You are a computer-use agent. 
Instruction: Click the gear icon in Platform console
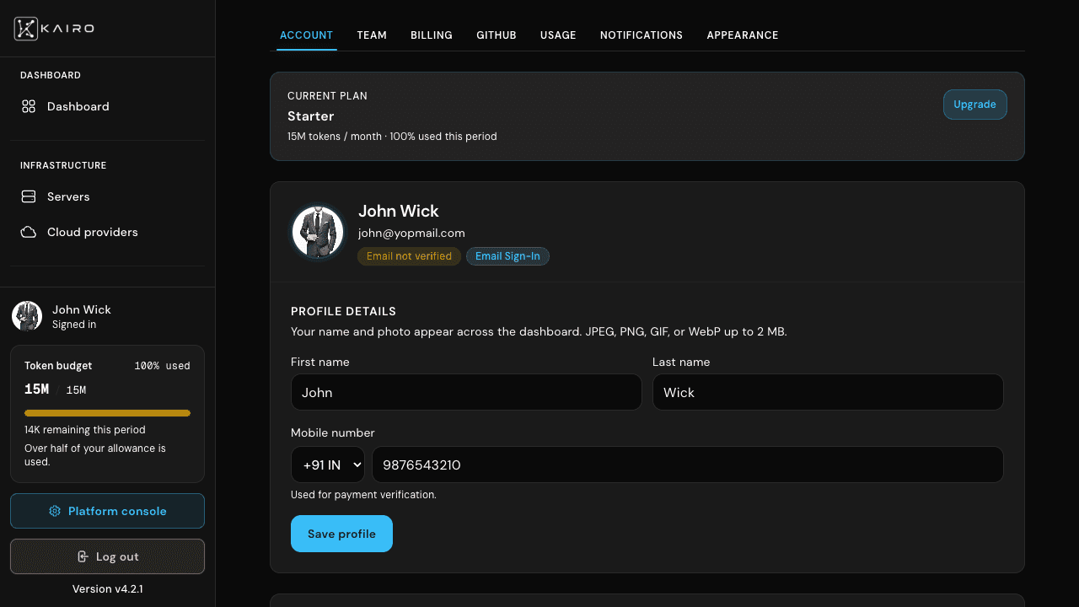click(55, 511)
